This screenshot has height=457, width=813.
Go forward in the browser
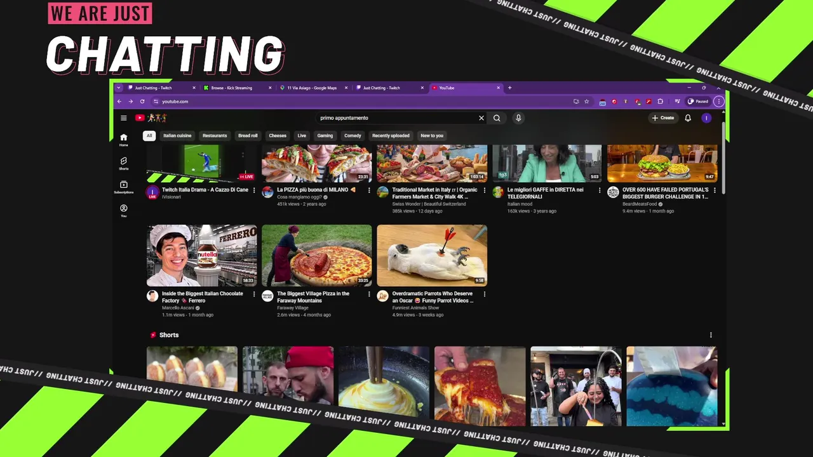(x=130, y=102)
